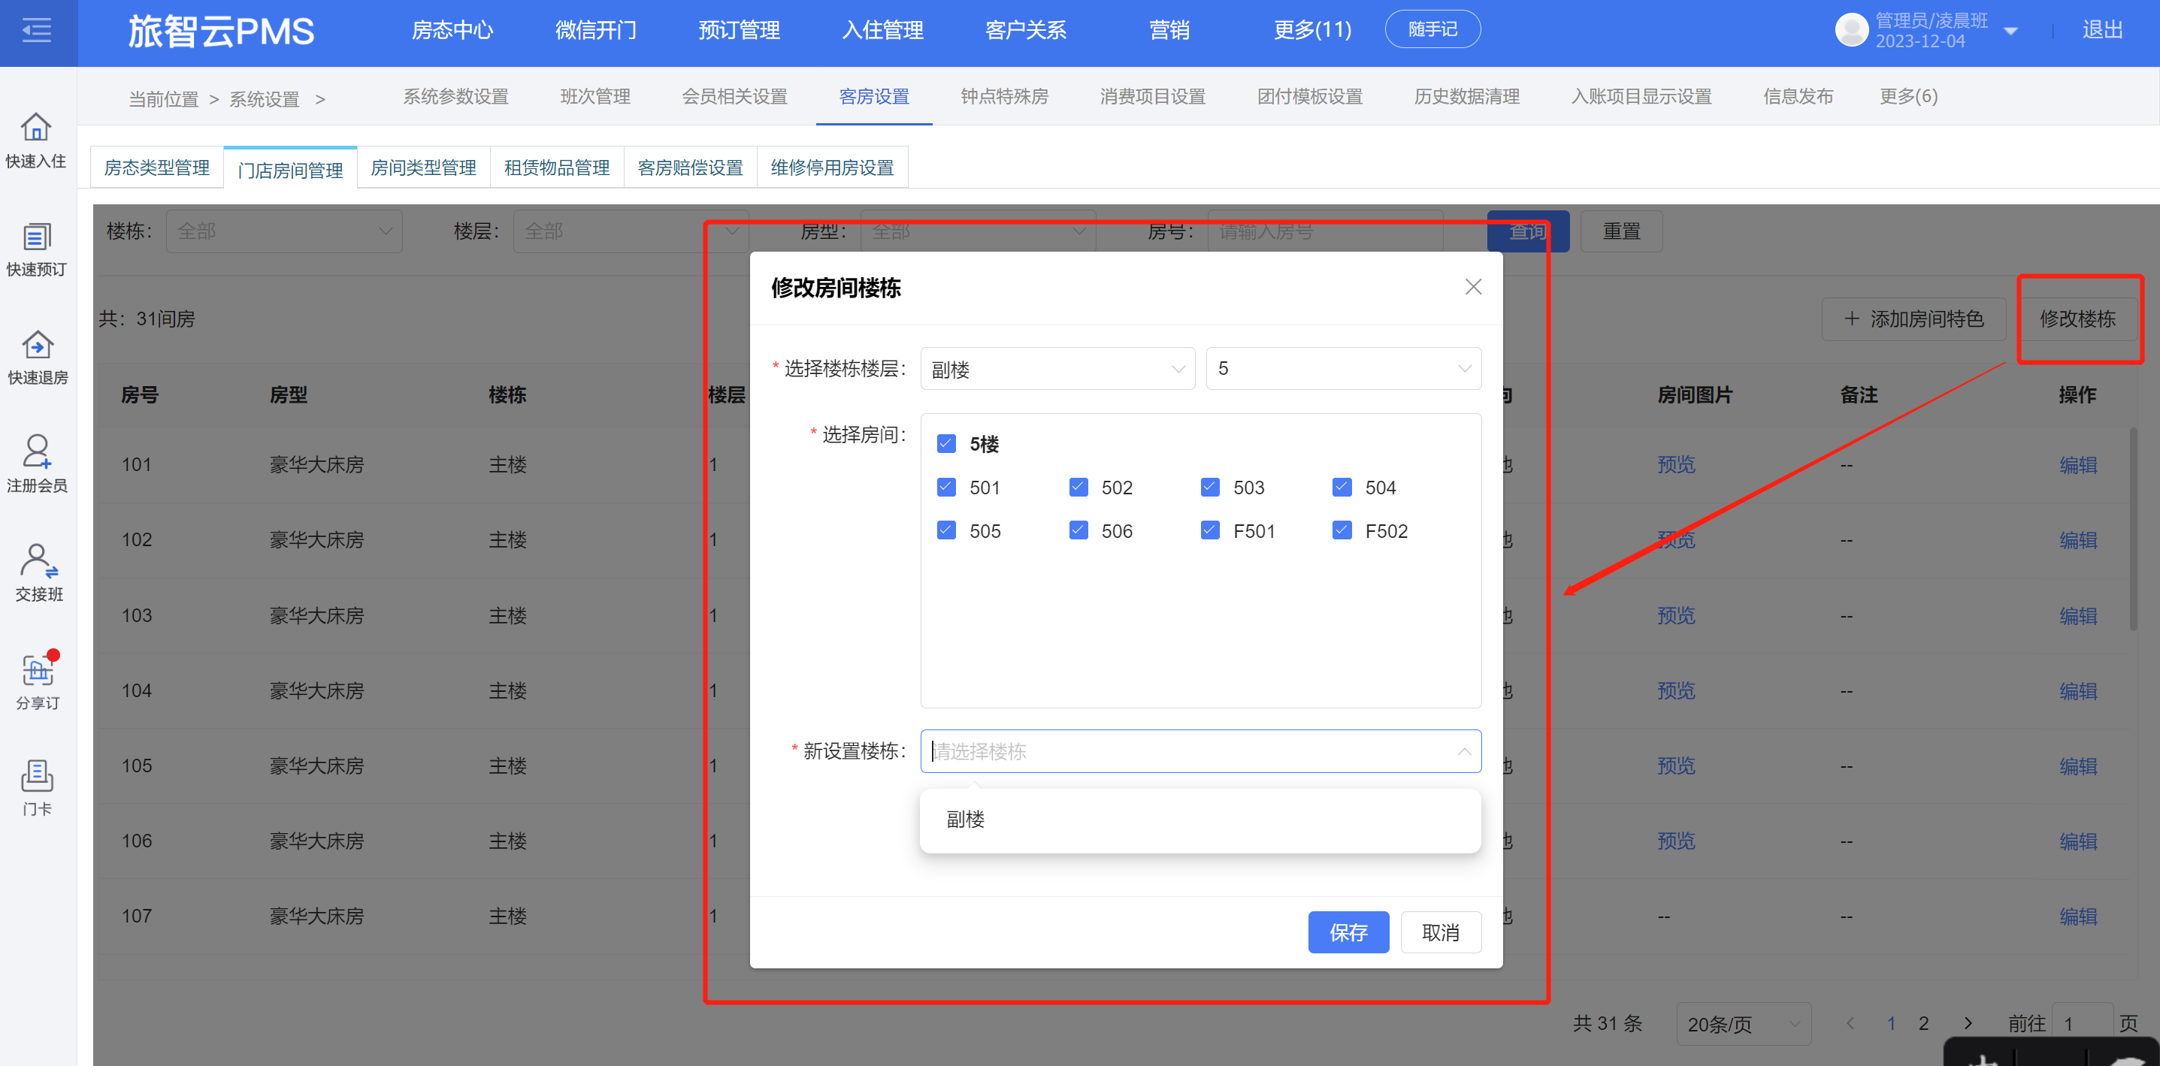Viewport: 2160px width, 1066px height.
Task: Click 添加房间特色 button
Action: point(1914,319)
